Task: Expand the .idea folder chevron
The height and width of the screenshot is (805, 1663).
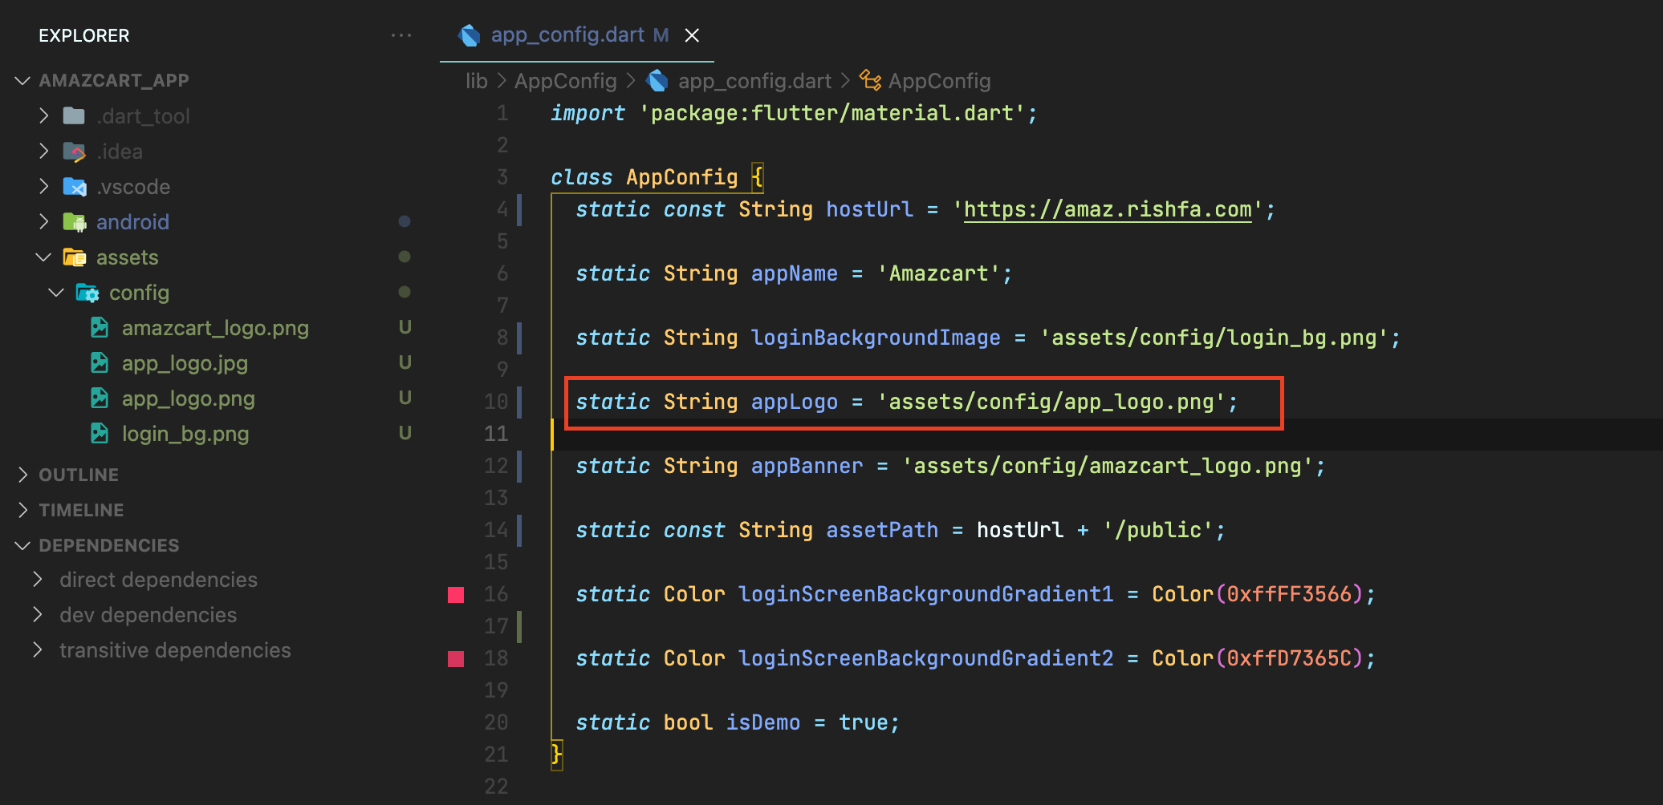Action: (x=44, y=152)
